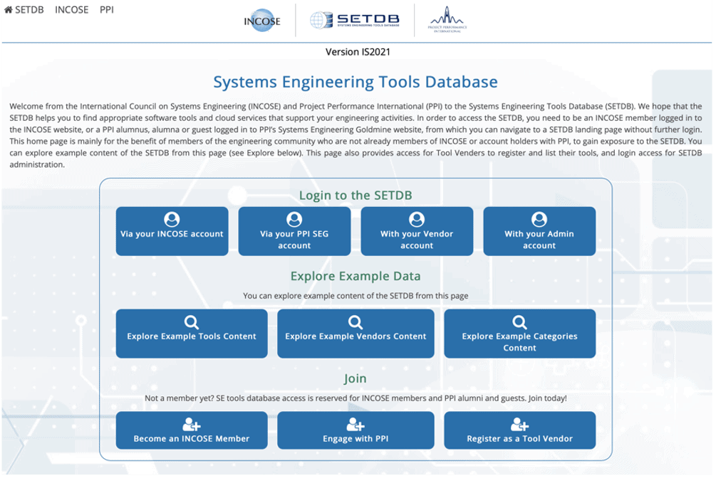Click 'You can explore example content' line
The height and width of the screenshot is (478, 716).
point(356,296)
